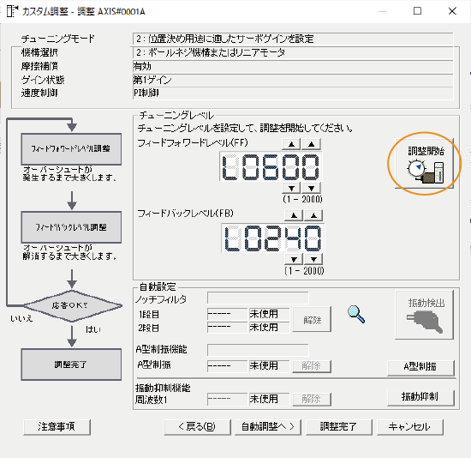471x458 pixels.
Task: Click 2段目 frequency value field
Action: tap(227, 327)
